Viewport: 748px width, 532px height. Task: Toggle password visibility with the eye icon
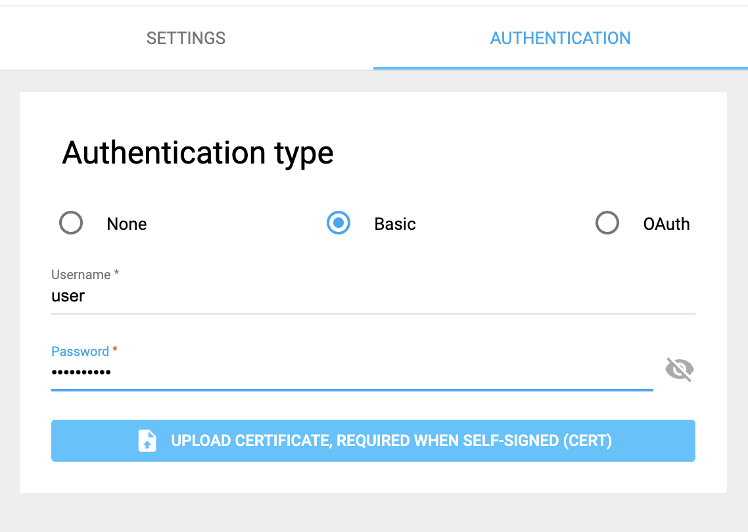[680, 370]
